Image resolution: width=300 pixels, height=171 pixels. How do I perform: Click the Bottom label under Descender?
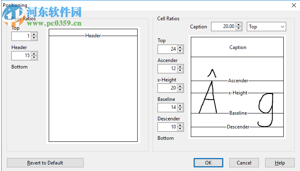(x=166, y=138)
